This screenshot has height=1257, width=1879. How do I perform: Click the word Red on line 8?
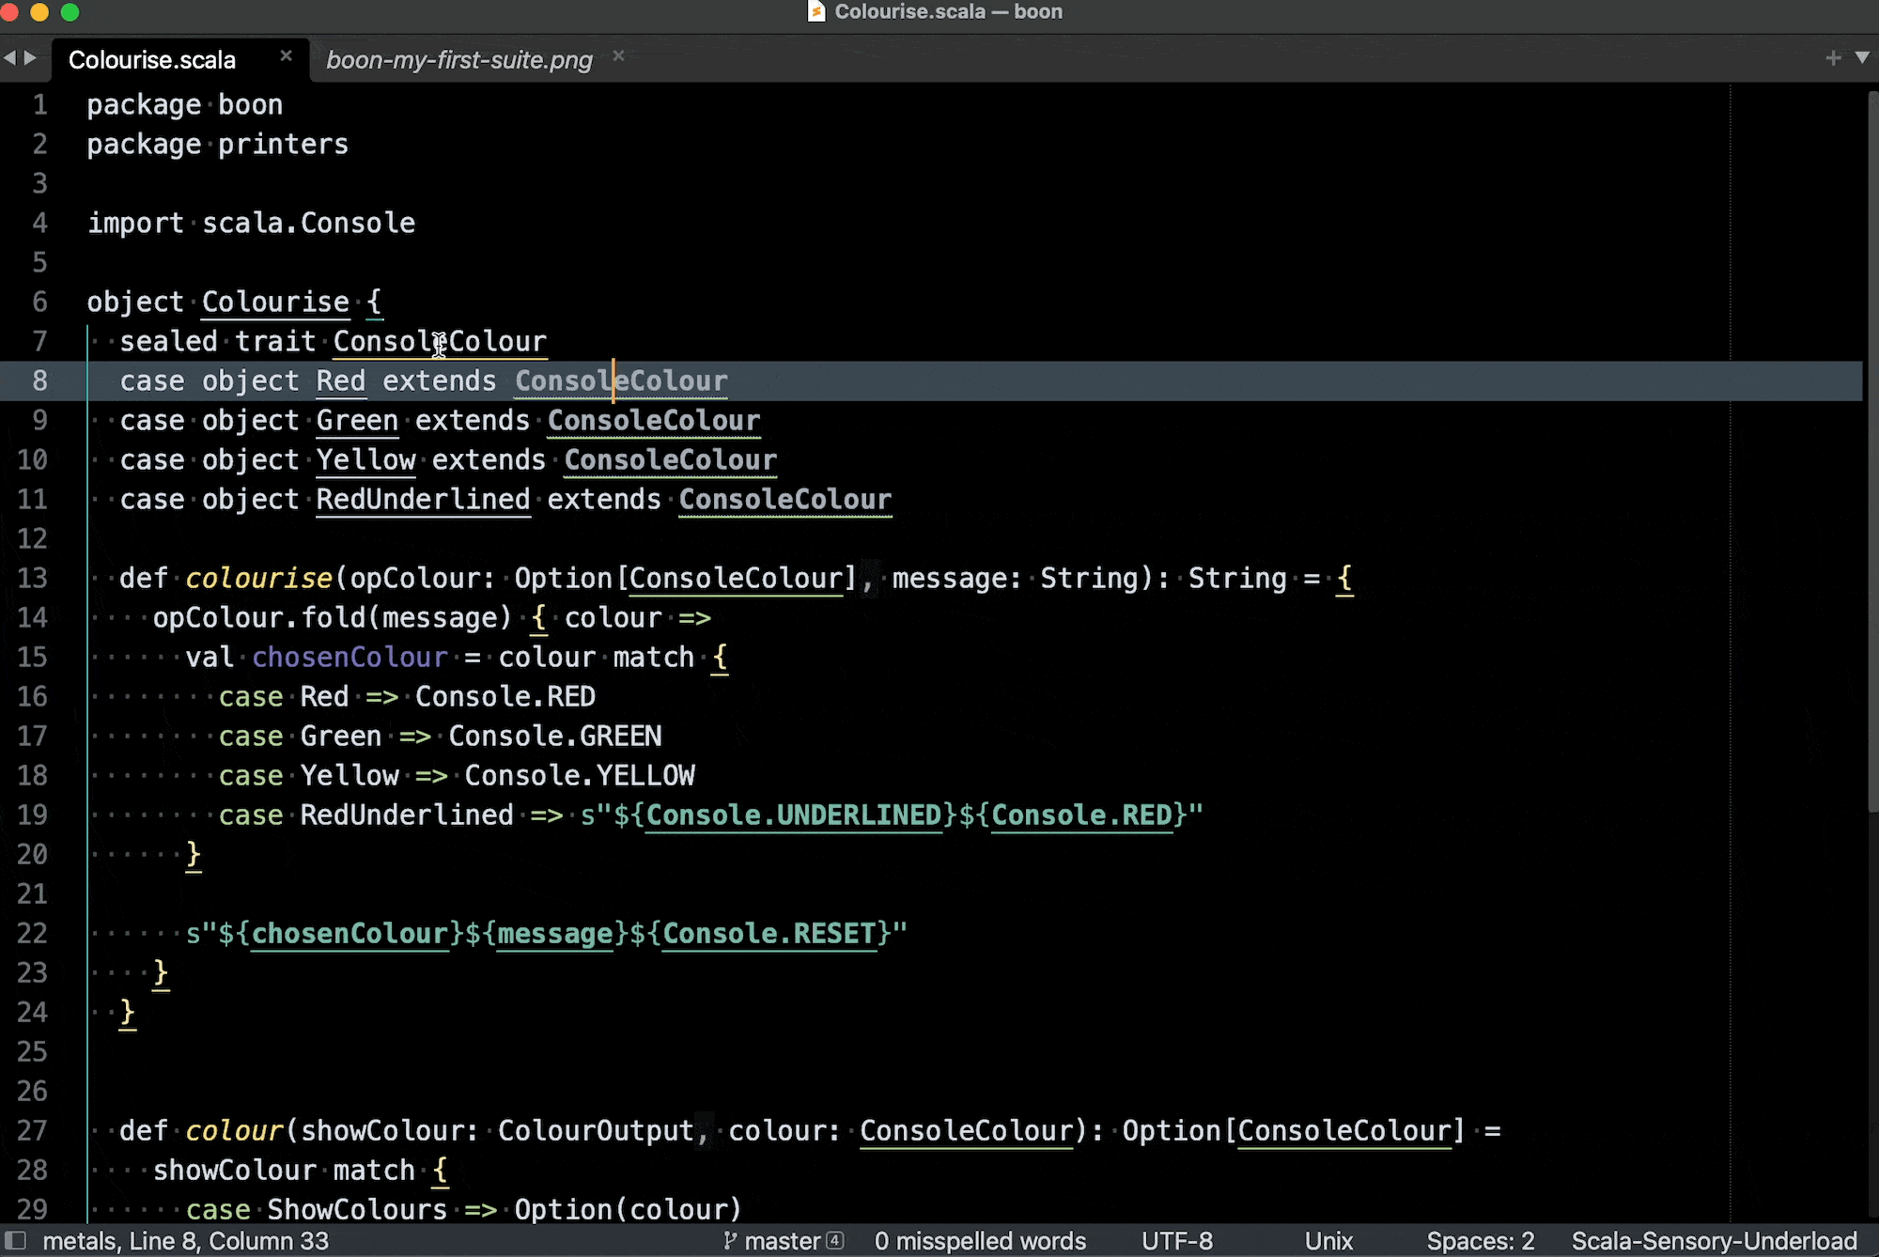(x=340, y=380)
